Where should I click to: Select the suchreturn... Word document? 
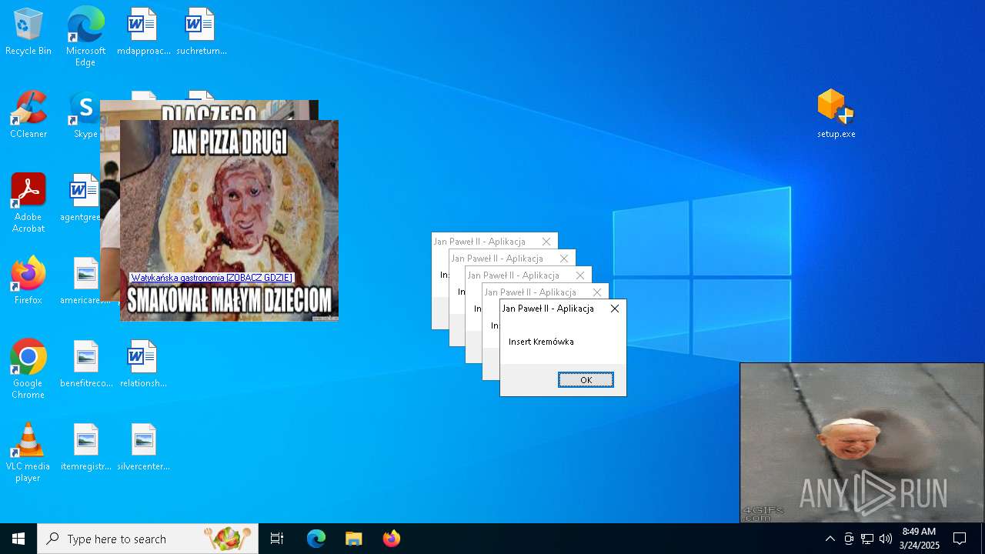[201, 32]
